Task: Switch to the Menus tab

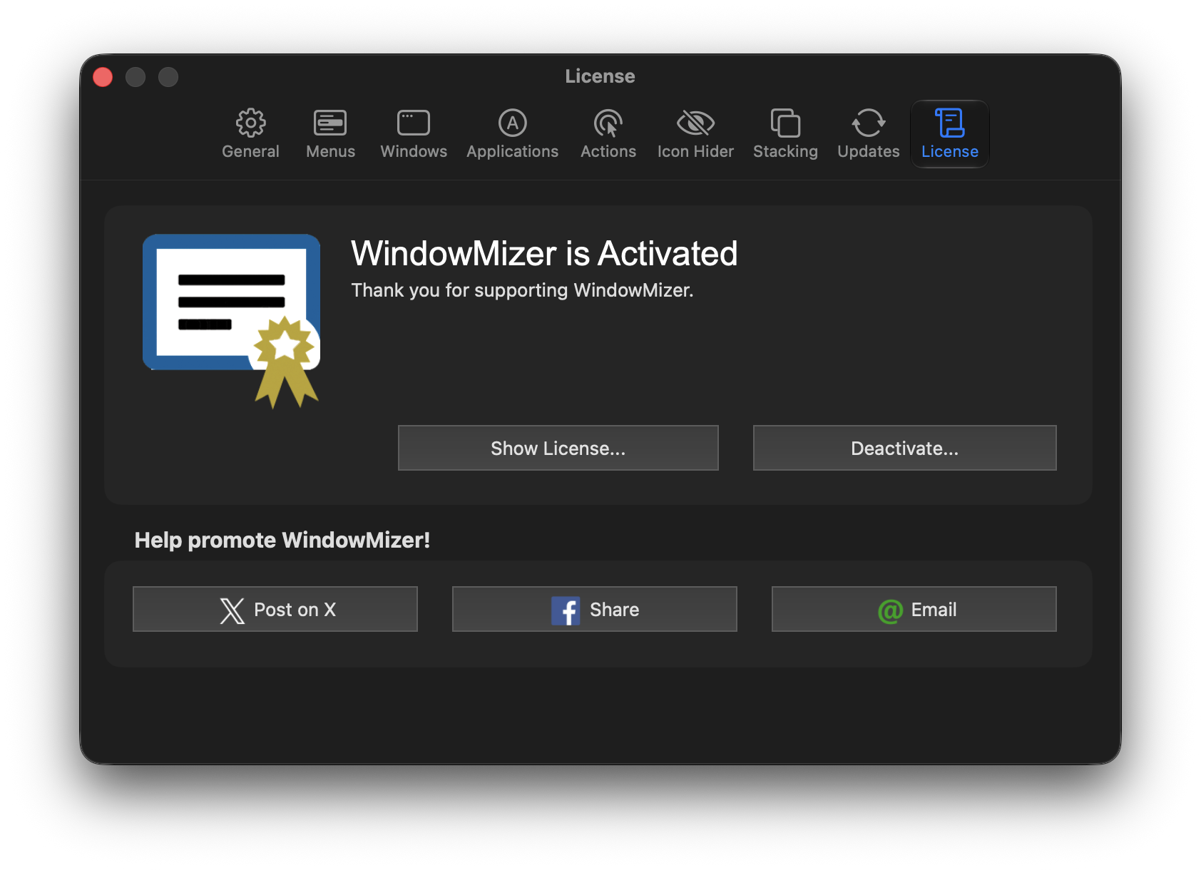Action: tap(330, 134)
